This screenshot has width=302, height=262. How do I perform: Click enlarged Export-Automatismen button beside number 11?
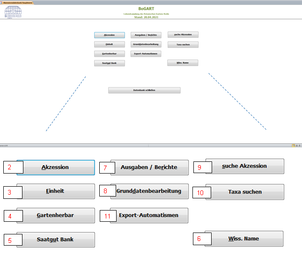click(x=149, y=216)
